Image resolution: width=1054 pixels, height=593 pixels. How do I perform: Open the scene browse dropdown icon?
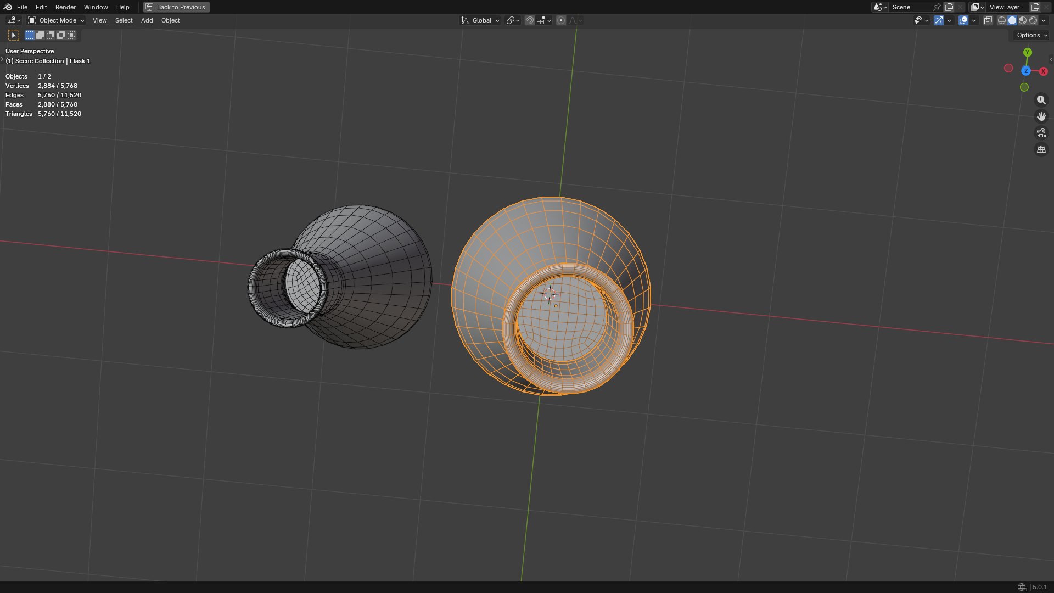(x=880, y=7)
